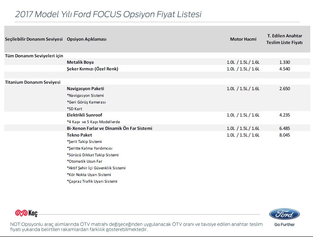
Task: Click Elektrikli Sunroof option name
Action: 85,115
